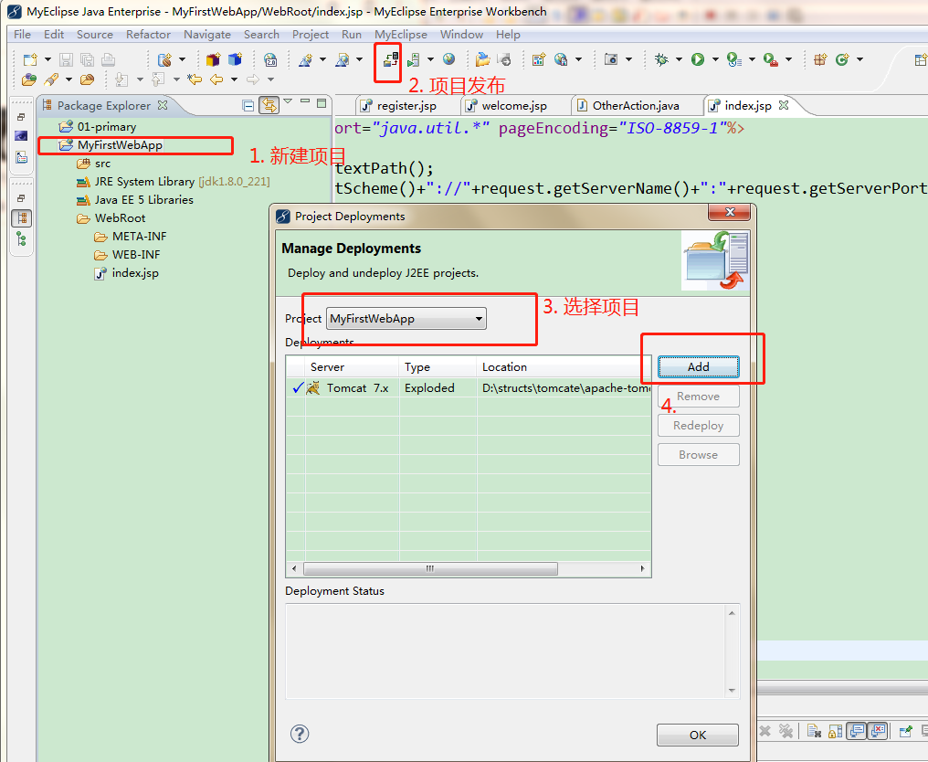The width and height of the screenshot is (928, 762).
Task: Click the Last Edit Location star arrow icon
Action: pyautogui.click(x=195, y=79)
